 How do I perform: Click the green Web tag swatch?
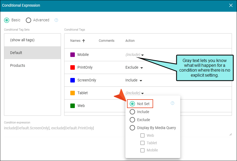click(72, 106)
